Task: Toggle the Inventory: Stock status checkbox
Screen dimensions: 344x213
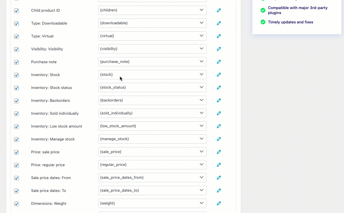Action: pos(16,88)
